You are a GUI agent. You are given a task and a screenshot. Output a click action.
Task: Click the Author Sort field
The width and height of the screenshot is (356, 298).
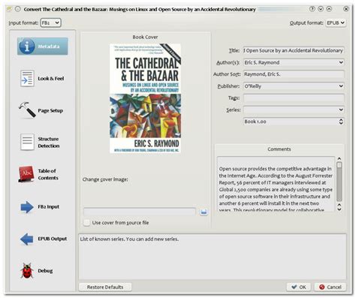pos(294,74)
